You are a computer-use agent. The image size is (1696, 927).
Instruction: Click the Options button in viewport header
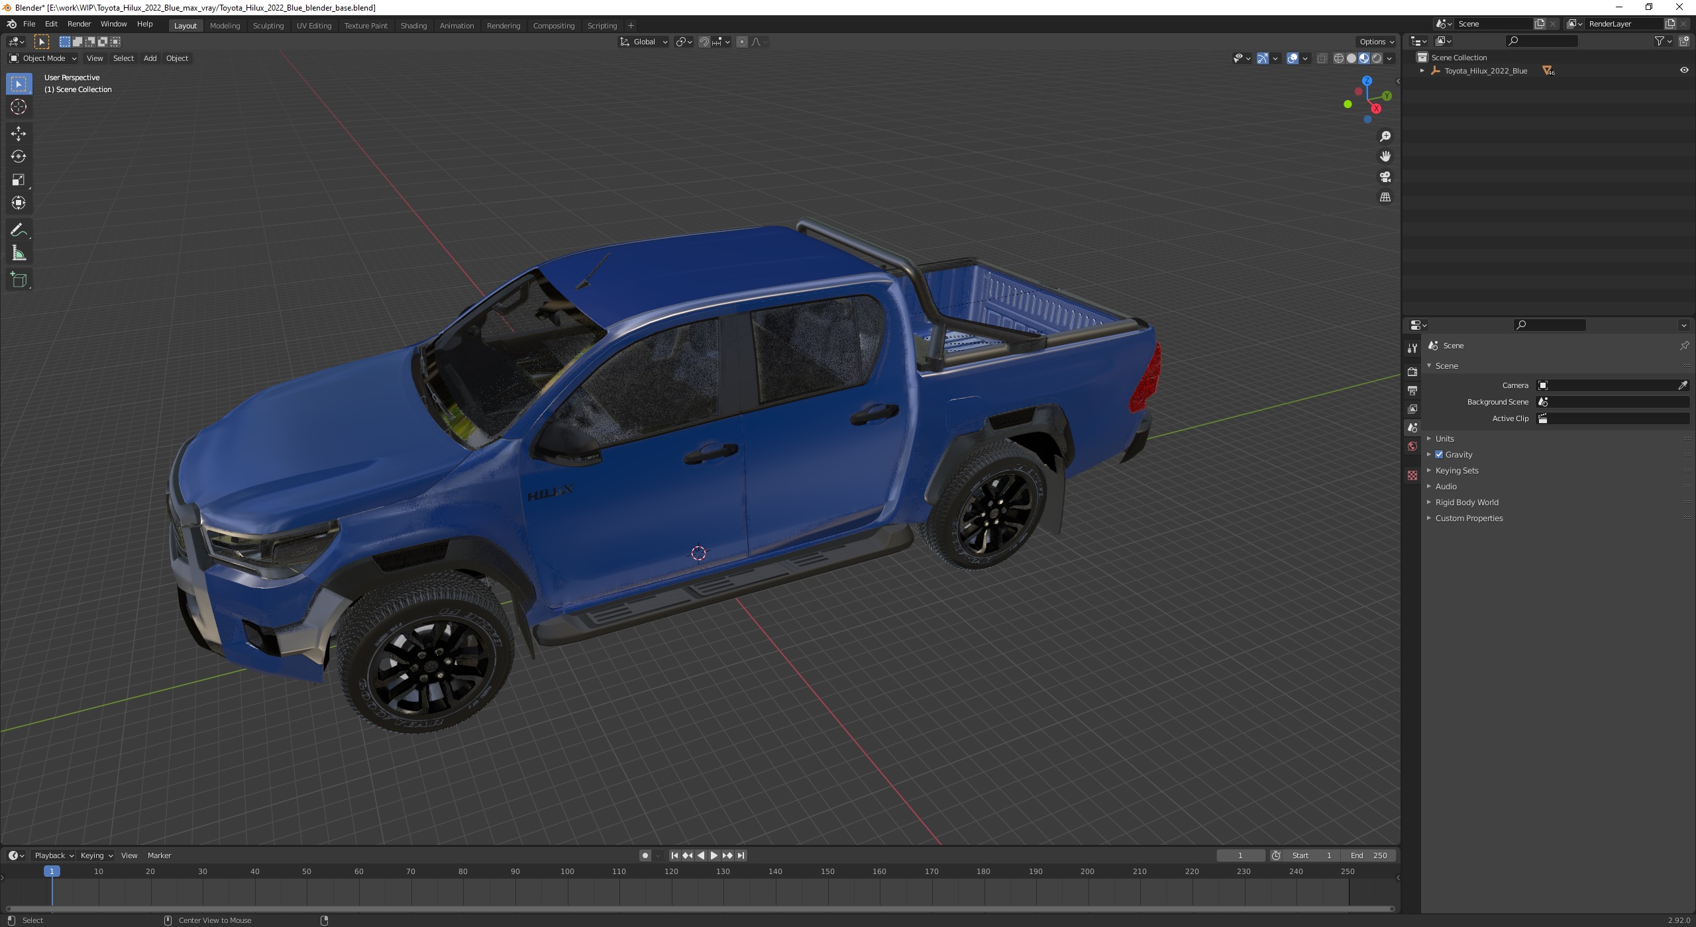[1375, 42]
